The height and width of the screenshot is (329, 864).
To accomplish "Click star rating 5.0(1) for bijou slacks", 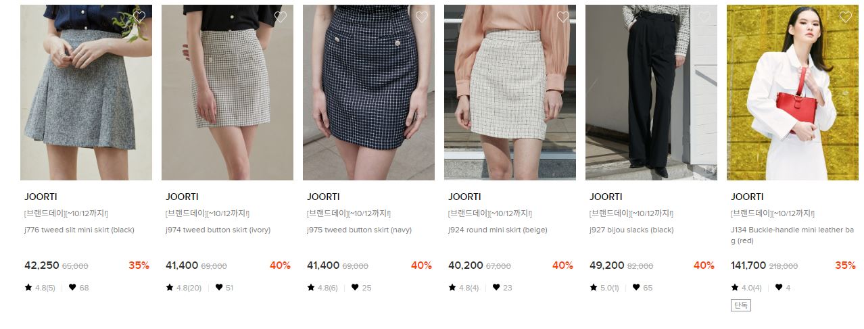I will coord(604,288).
